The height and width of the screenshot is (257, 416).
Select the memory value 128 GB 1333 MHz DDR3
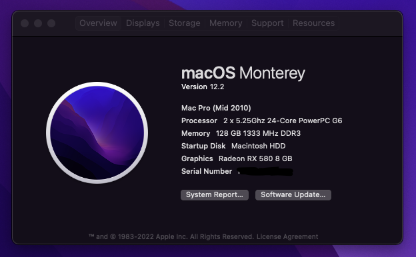click(258, 133)
